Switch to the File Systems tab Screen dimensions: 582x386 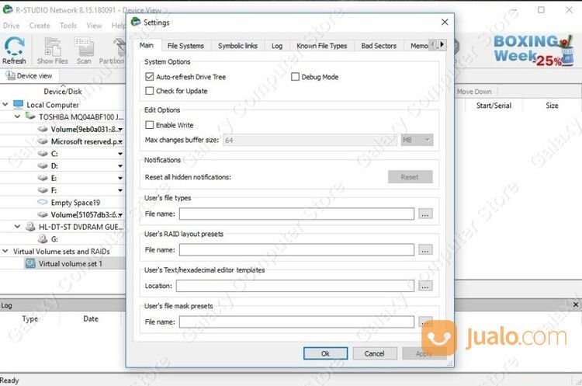click(x=185, y=46)
